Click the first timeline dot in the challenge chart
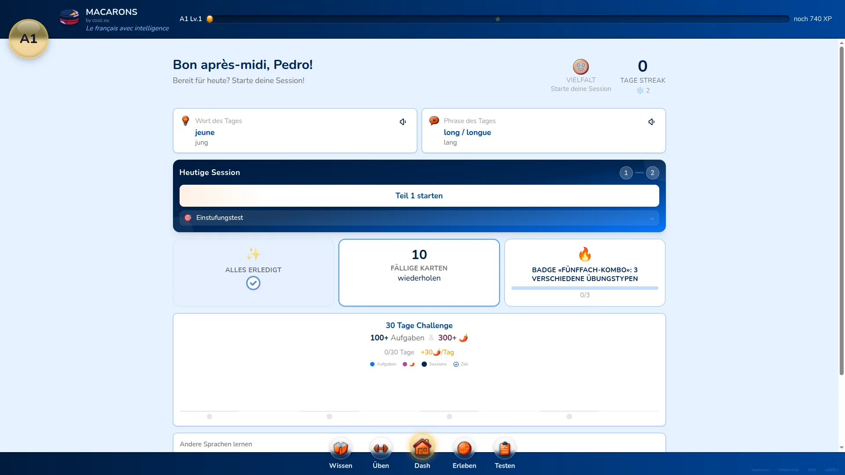This screenshot has width=845, height=475. [209, 417]
